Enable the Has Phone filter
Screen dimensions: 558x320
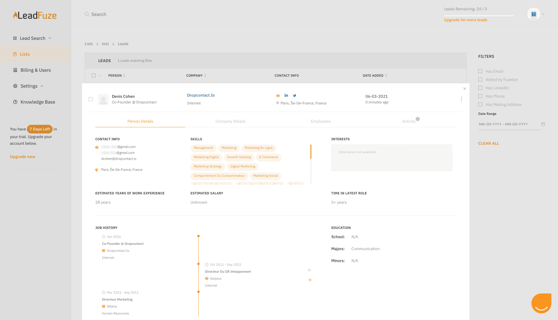pos(480,96)
